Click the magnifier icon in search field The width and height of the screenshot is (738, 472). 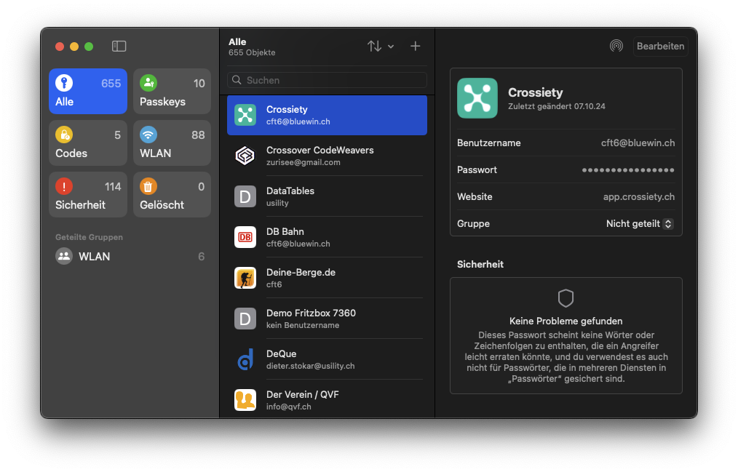click(237, 80)
